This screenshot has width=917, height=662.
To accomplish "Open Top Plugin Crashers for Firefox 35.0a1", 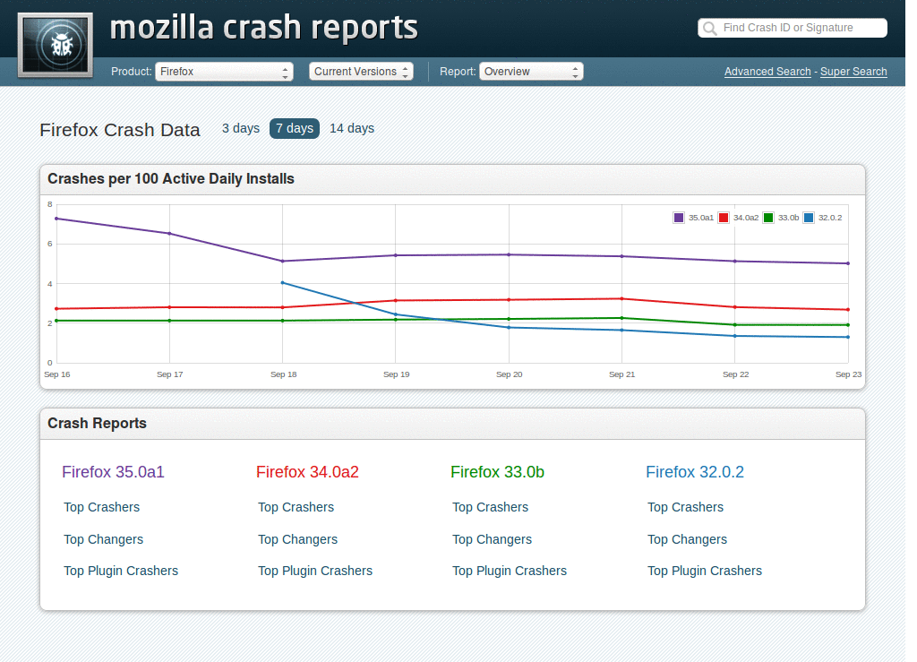I will point(121,571).
